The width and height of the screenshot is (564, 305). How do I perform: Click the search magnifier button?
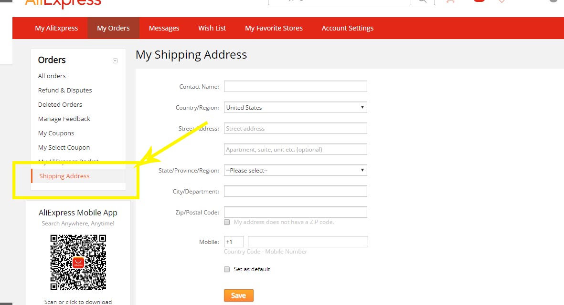coord(423,1)
